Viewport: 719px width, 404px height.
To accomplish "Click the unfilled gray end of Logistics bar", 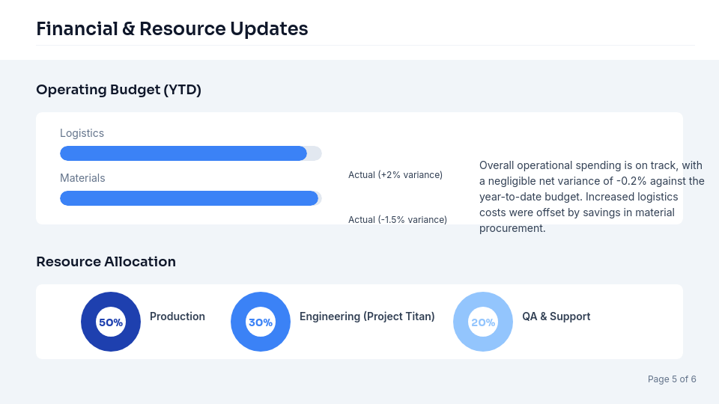I will 315,153.
